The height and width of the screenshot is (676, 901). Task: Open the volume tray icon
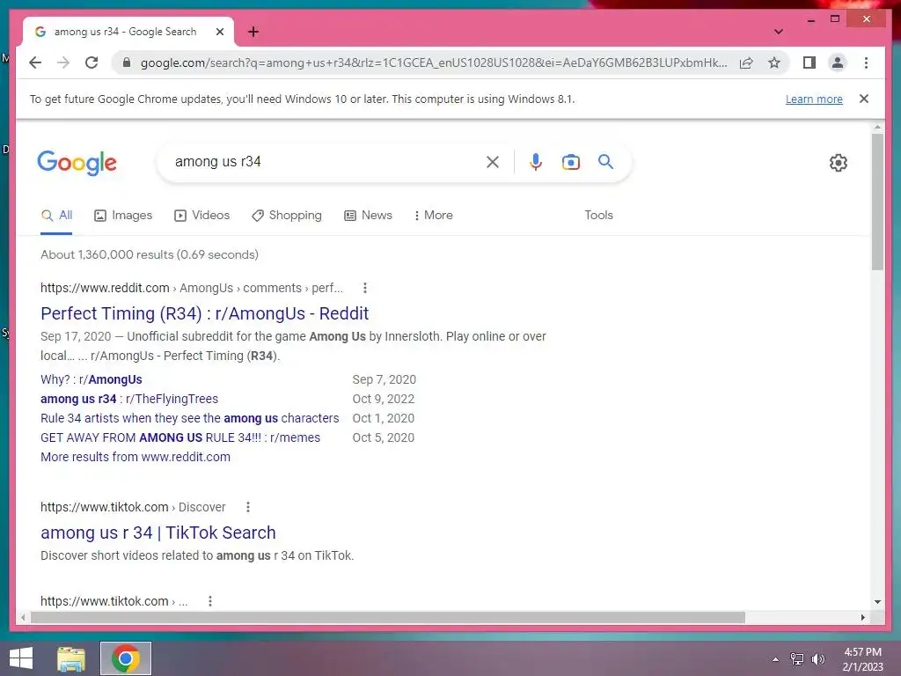[x=817, y=658]
